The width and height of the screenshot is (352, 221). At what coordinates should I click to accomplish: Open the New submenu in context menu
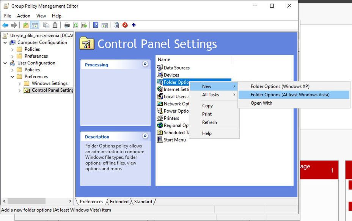tap(214, 86)
